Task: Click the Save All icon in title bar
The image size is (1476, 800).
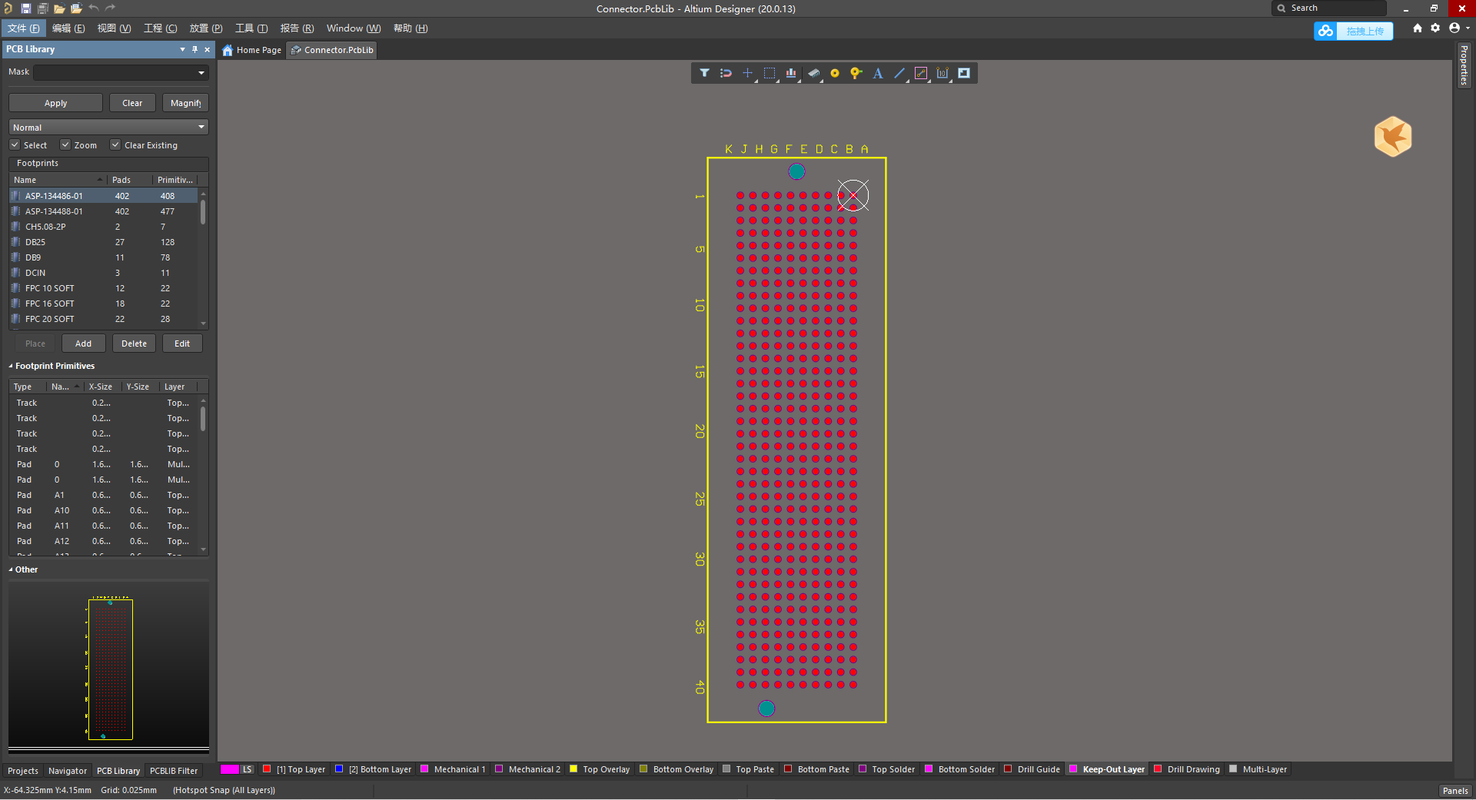Action: click(42, 8)
